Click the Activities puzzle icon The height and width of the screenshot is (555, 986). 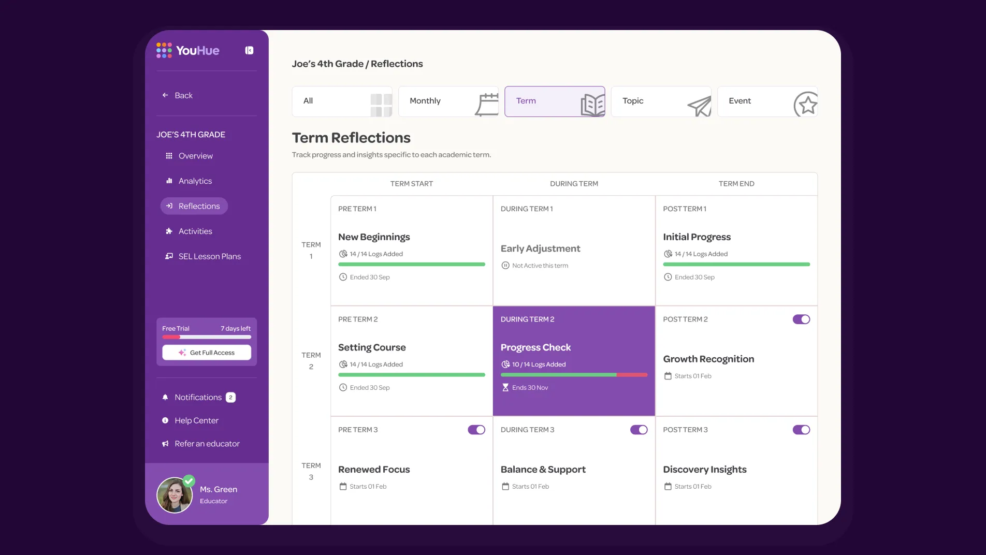pos(169,231)
